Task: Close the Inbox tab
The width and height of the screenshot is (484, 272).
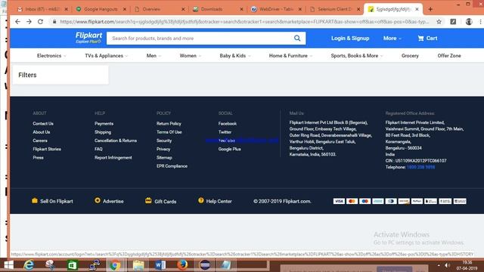Action: point(66,9)
